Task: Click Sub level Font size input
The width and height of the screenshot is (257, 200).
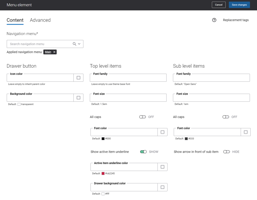Action: pos(211,98)
